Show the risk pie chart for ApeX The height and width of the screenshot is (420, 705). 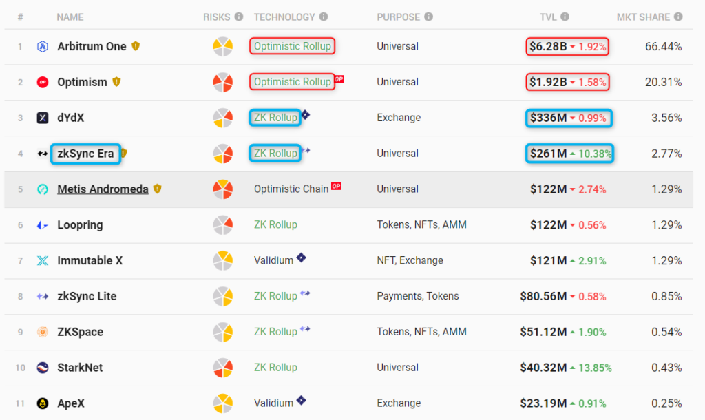click(x=222, y=403)
